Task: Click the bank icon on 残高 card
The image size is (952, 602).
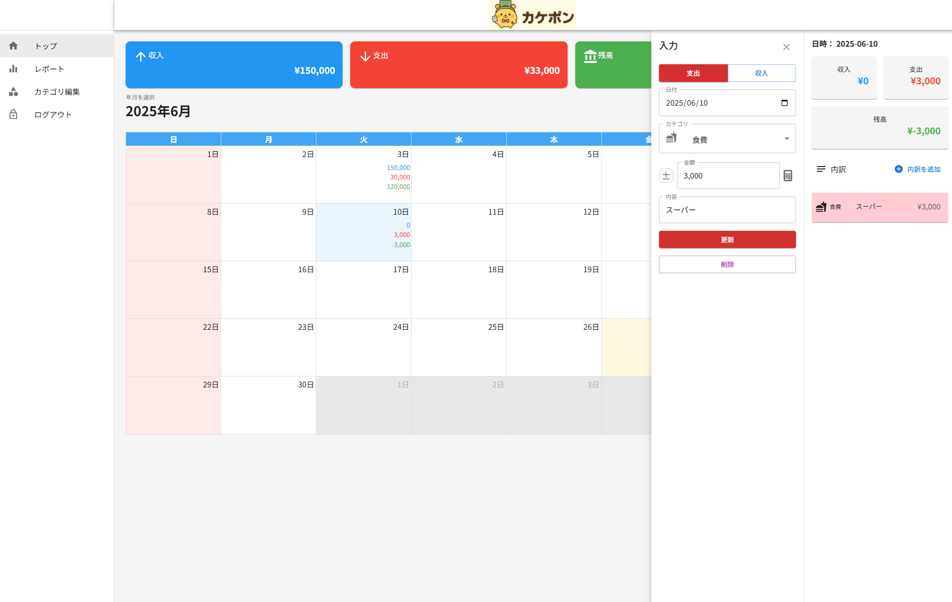Action: point(590,57)
